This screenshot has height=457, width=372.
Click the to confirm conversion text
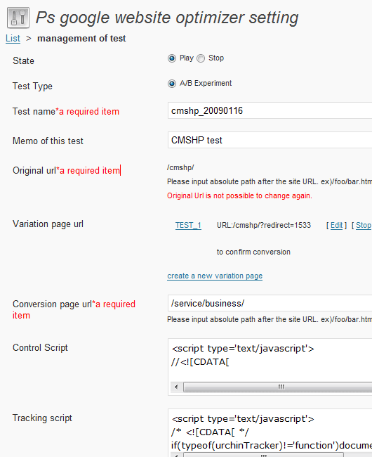(253, 252)
